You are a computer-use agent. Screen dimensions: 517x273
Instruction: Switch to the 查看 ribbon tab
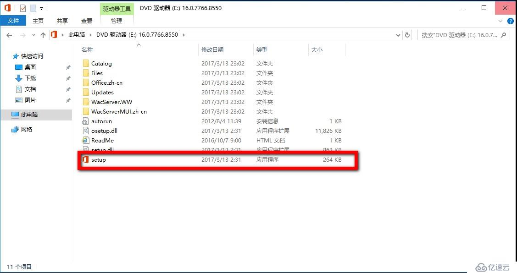pos(87,21)
